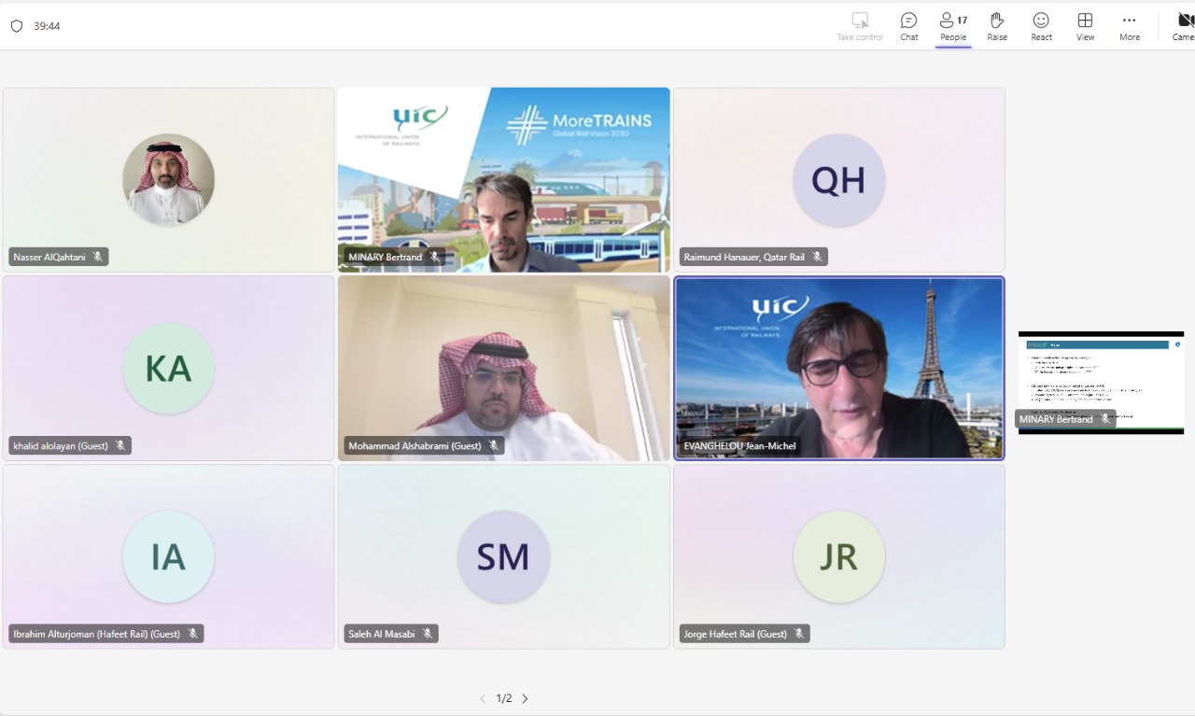Click the Take control button
The width and height of the screenshot is (1195, 716).
tap(860, 26)
